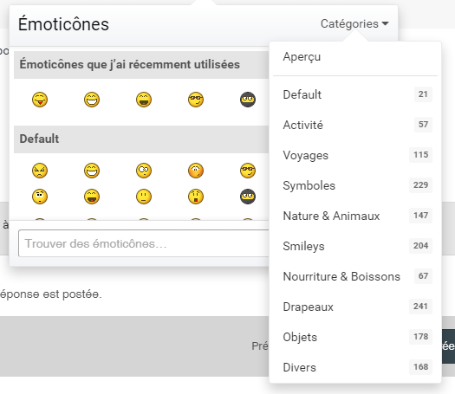
Task: Pick the grinning emoticon in recently used row
Action: point(92,100)
